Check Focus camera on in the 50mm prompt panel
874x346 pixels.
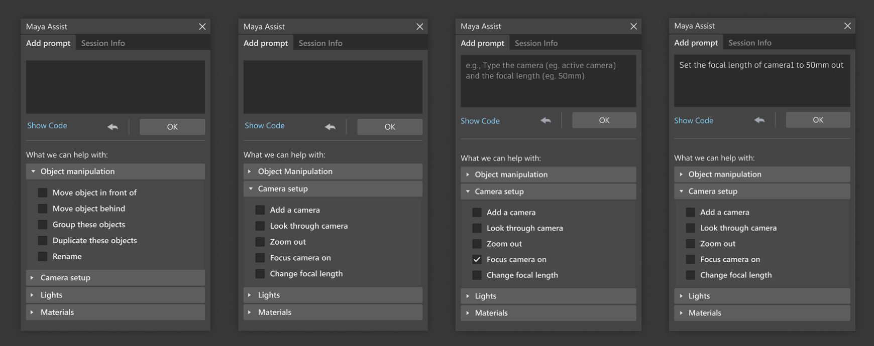691,259
